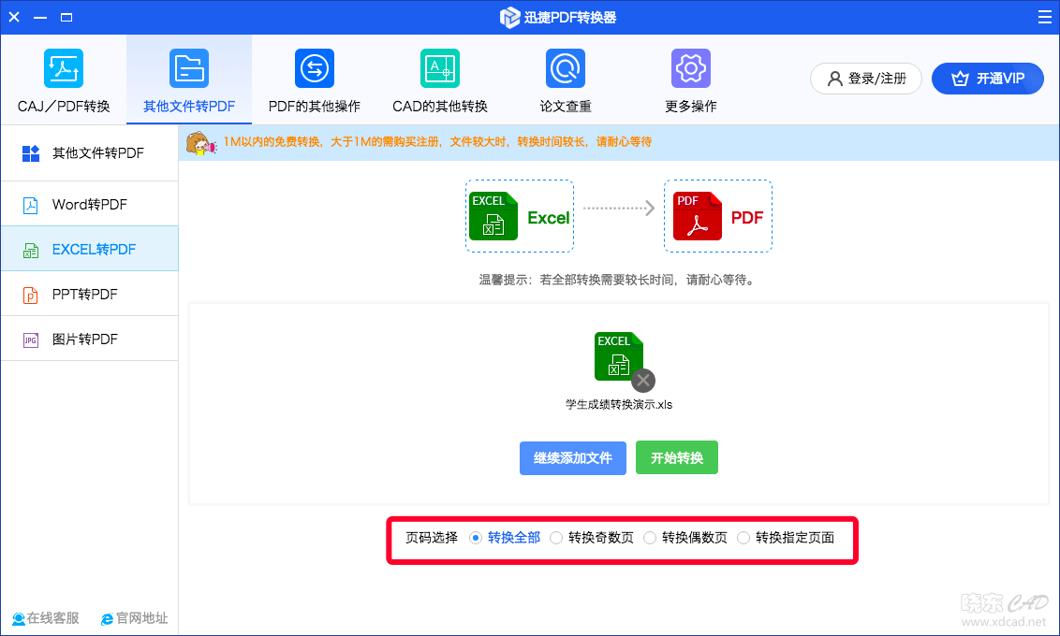Open the 论文查重 search icon
1060x636 pixels.
pyautogui.click(x=566, y=68)
